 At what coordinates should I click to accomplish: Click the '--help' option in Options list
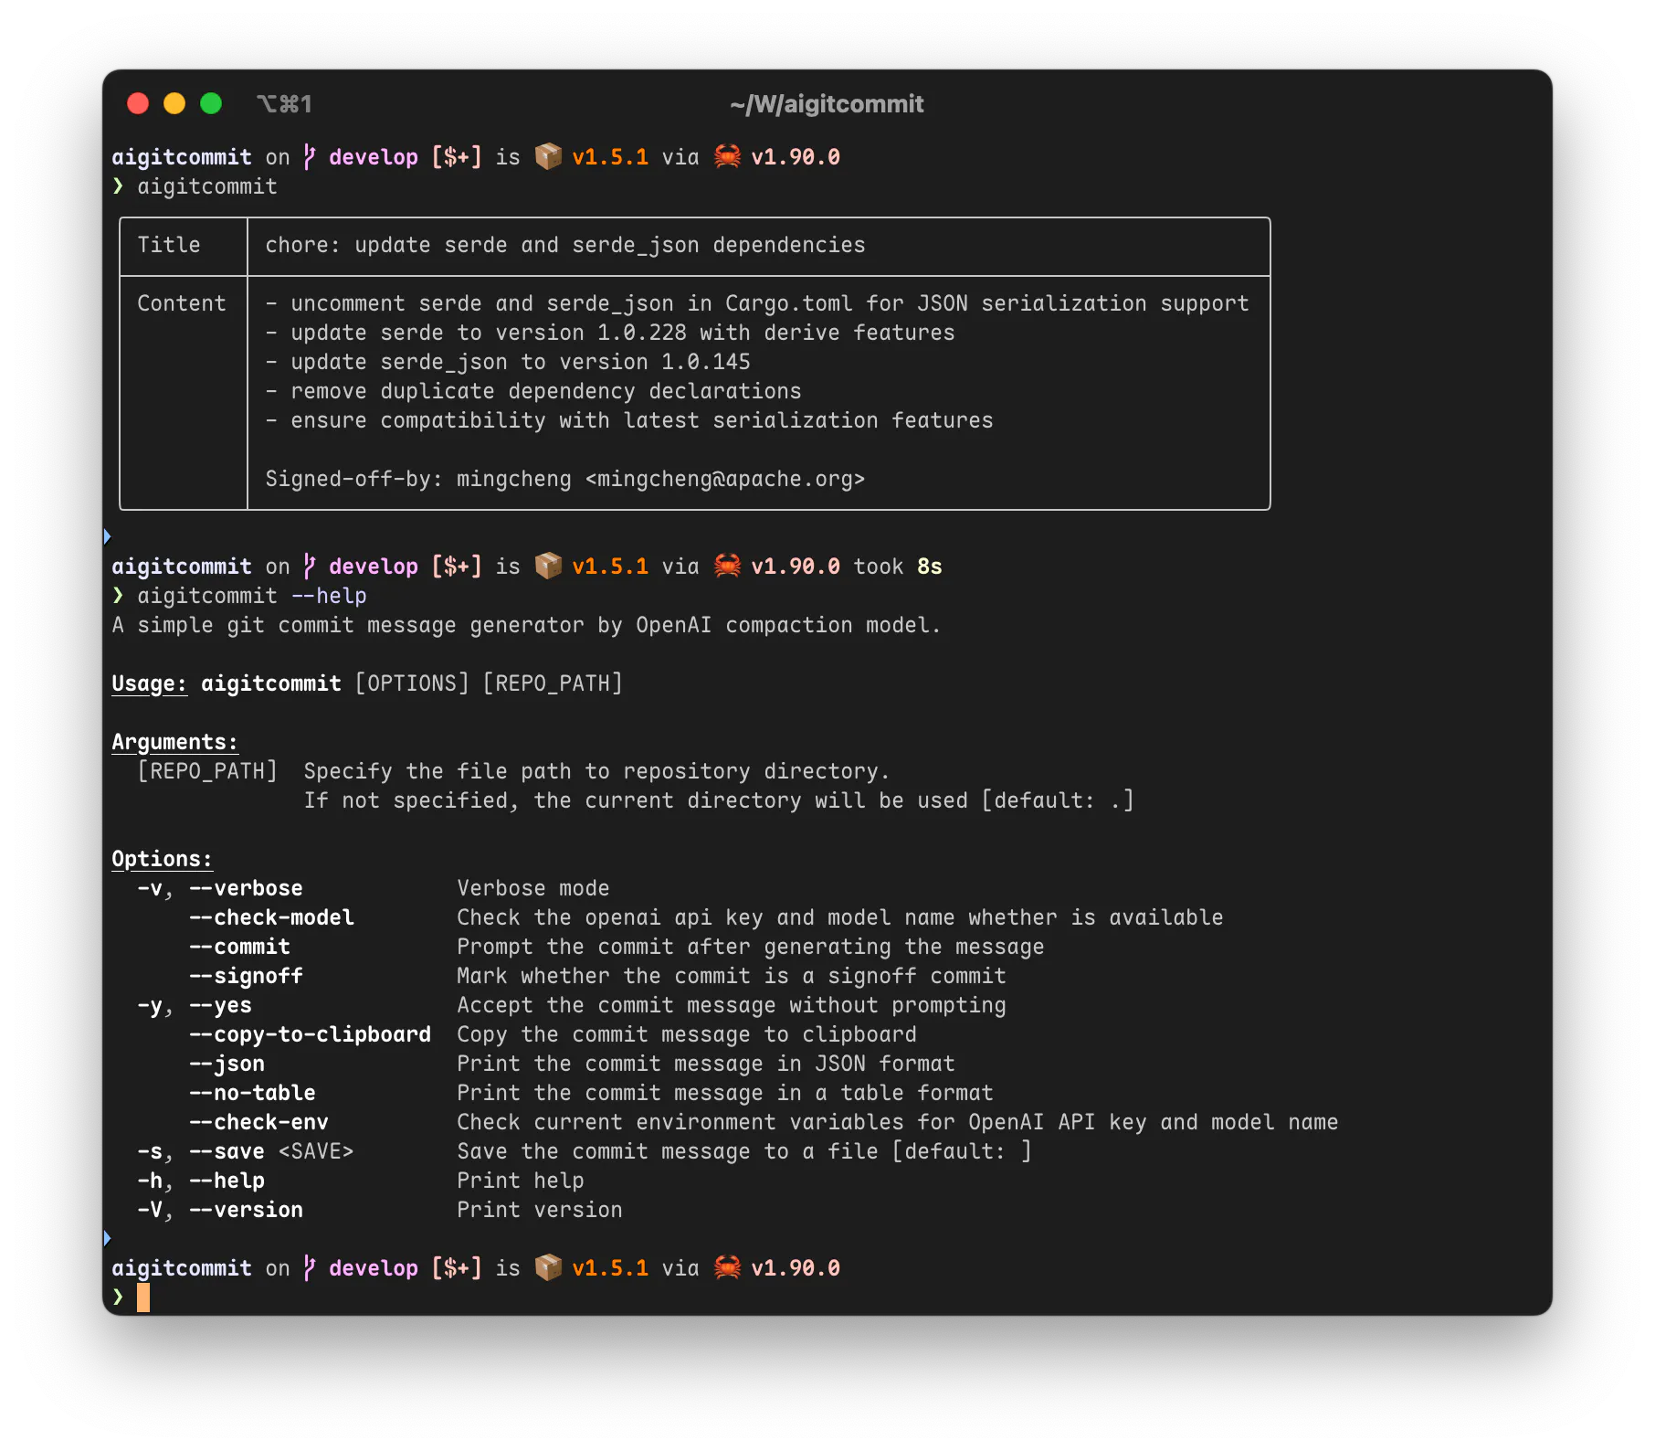(x=227, y=1181)
